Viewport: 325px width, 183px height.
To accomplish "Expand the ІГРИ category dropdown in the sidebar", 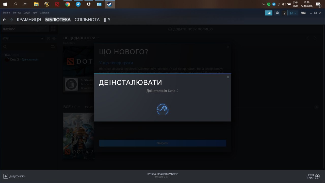I will coord(42,38).
